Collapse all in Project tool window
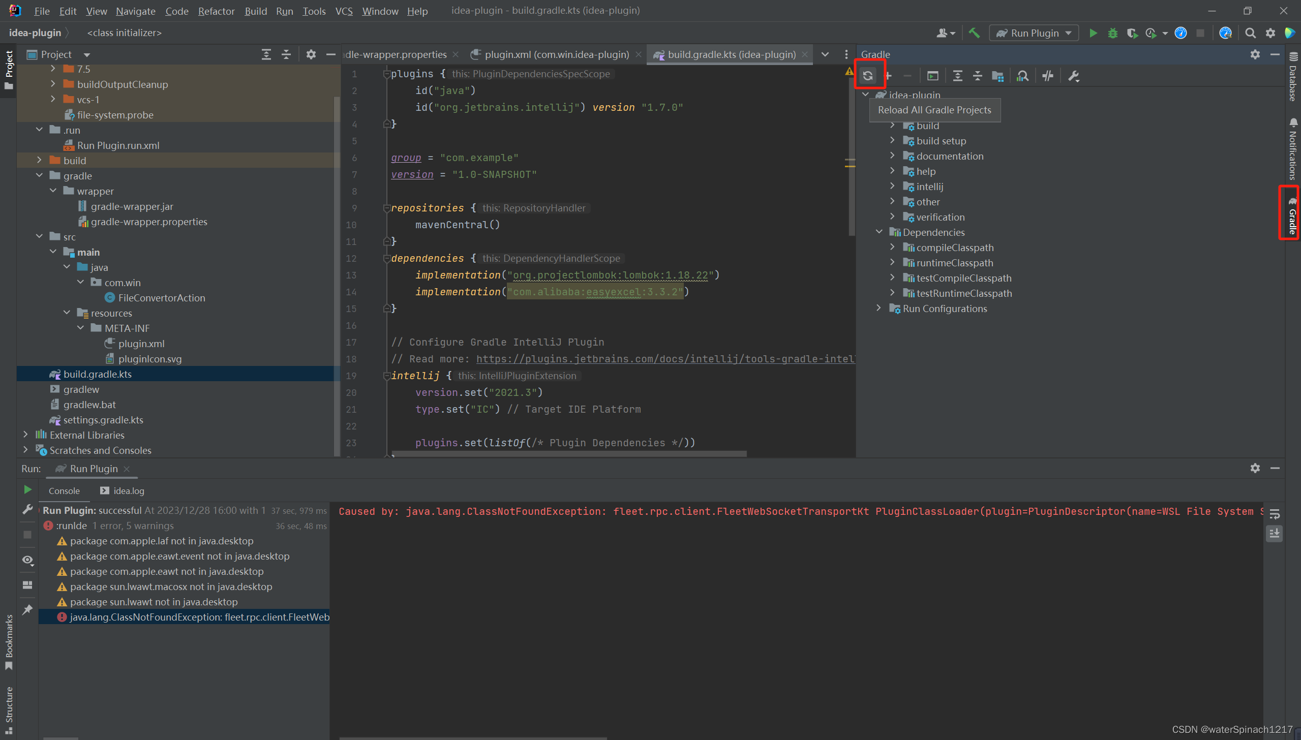The image size is (1301, 740). [x=286, y=54]
